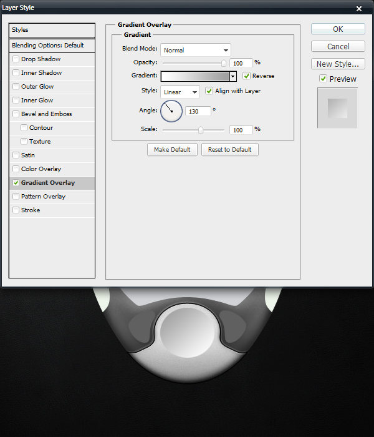
Task: Select the Satin effect label
Action: [x=28, y=155]
